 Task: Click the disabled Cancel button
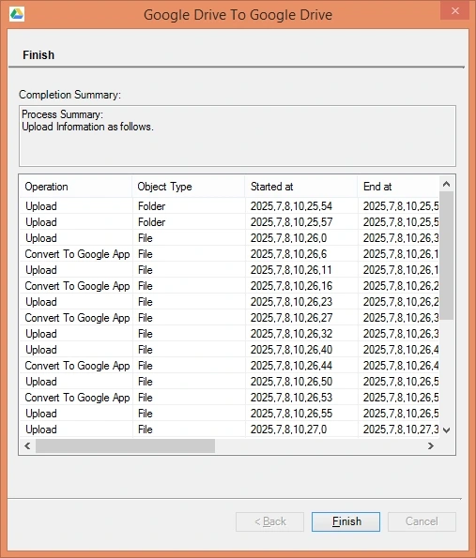[422, 521]
